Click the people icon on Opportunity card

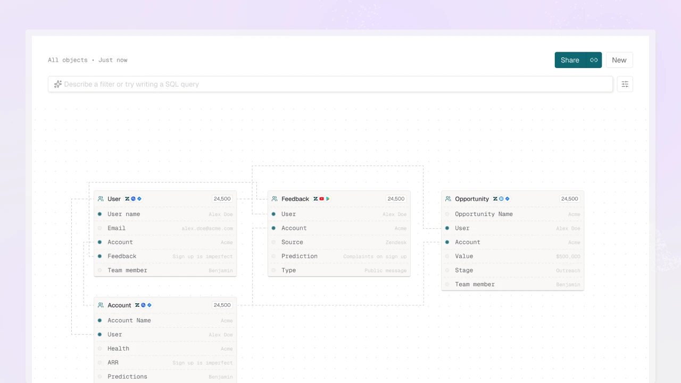448,199
